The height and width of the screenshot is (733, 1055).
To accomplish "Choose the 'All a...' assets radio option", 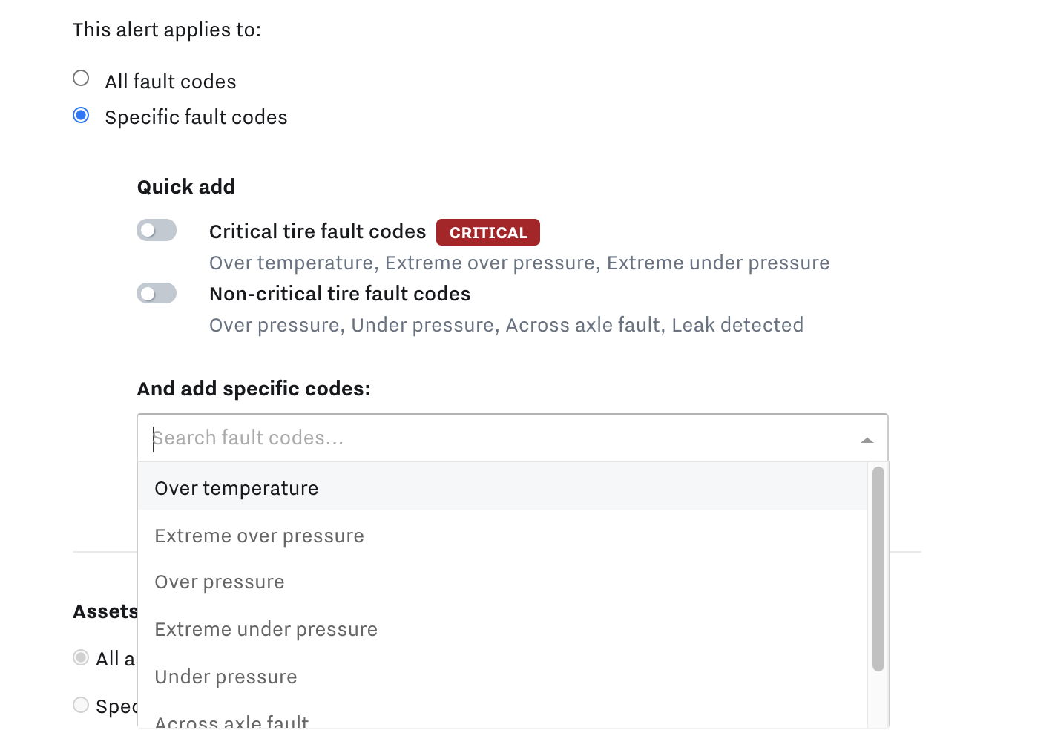I will click(x=81, y=657).
